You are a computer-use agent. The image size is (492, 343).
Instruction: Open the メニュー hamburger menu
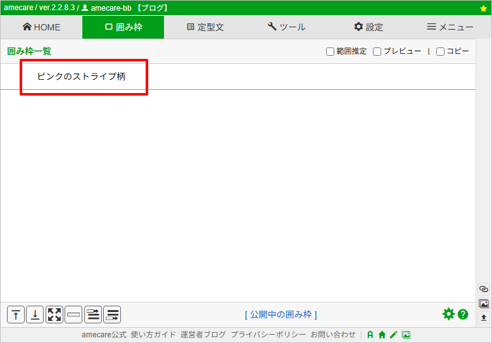(x=450, y=27)
